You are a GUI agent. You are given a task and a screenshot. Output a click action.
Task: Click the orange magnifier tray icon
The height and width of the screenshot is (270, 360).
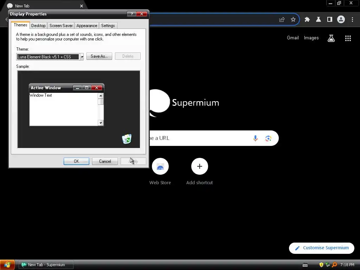tap(334, 265)
